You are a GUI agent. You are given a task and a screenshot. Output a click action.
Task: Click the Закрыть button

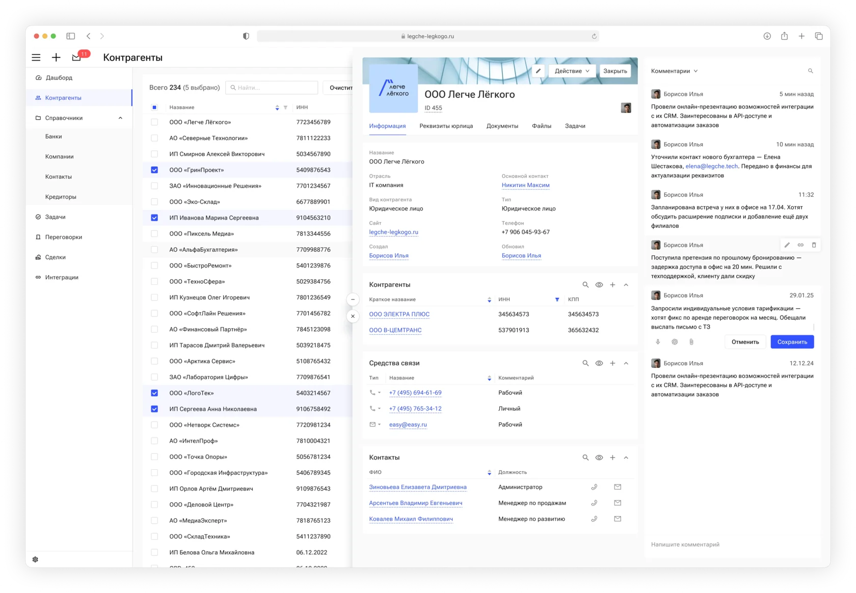click(x=615, y=71)
